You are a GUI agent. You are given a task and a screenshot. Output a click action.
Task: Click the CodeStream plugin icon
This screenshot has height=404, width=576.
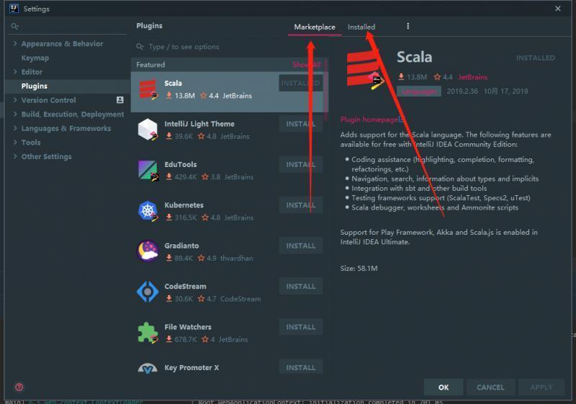[x=148, y=292]
